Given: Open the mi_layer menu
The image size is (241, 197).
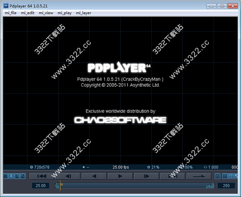Looking at the screenshot, I should (x=84, y=13).
